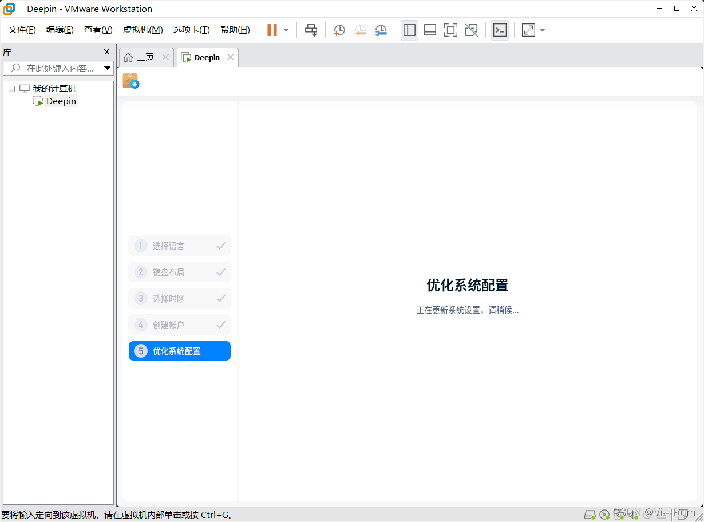704x522 pixels.
Task: Close the 库 library panel
Action: pos(106,52)
